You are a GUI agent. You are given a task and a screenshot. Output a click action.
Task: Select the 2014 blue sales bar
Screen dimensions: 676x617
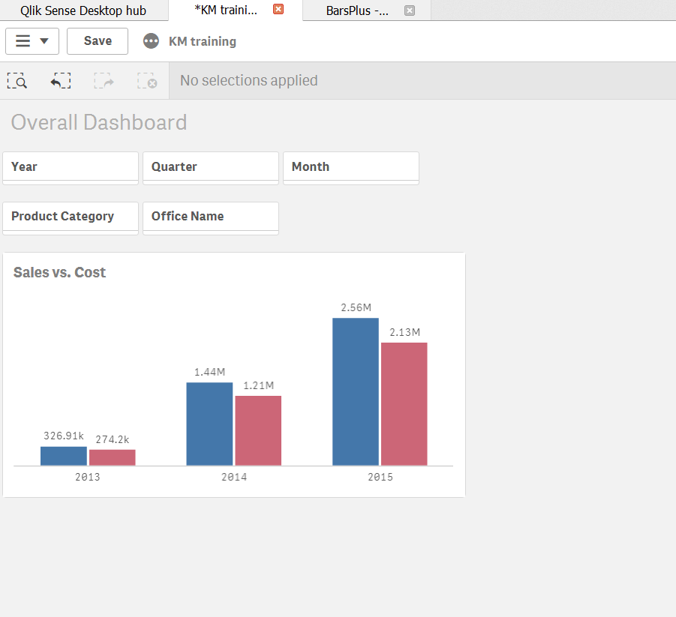tap(209, 424)
